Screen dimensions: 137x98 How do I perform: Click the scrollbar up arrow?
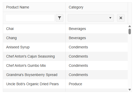pyautogui.click(x=130, y=26)
